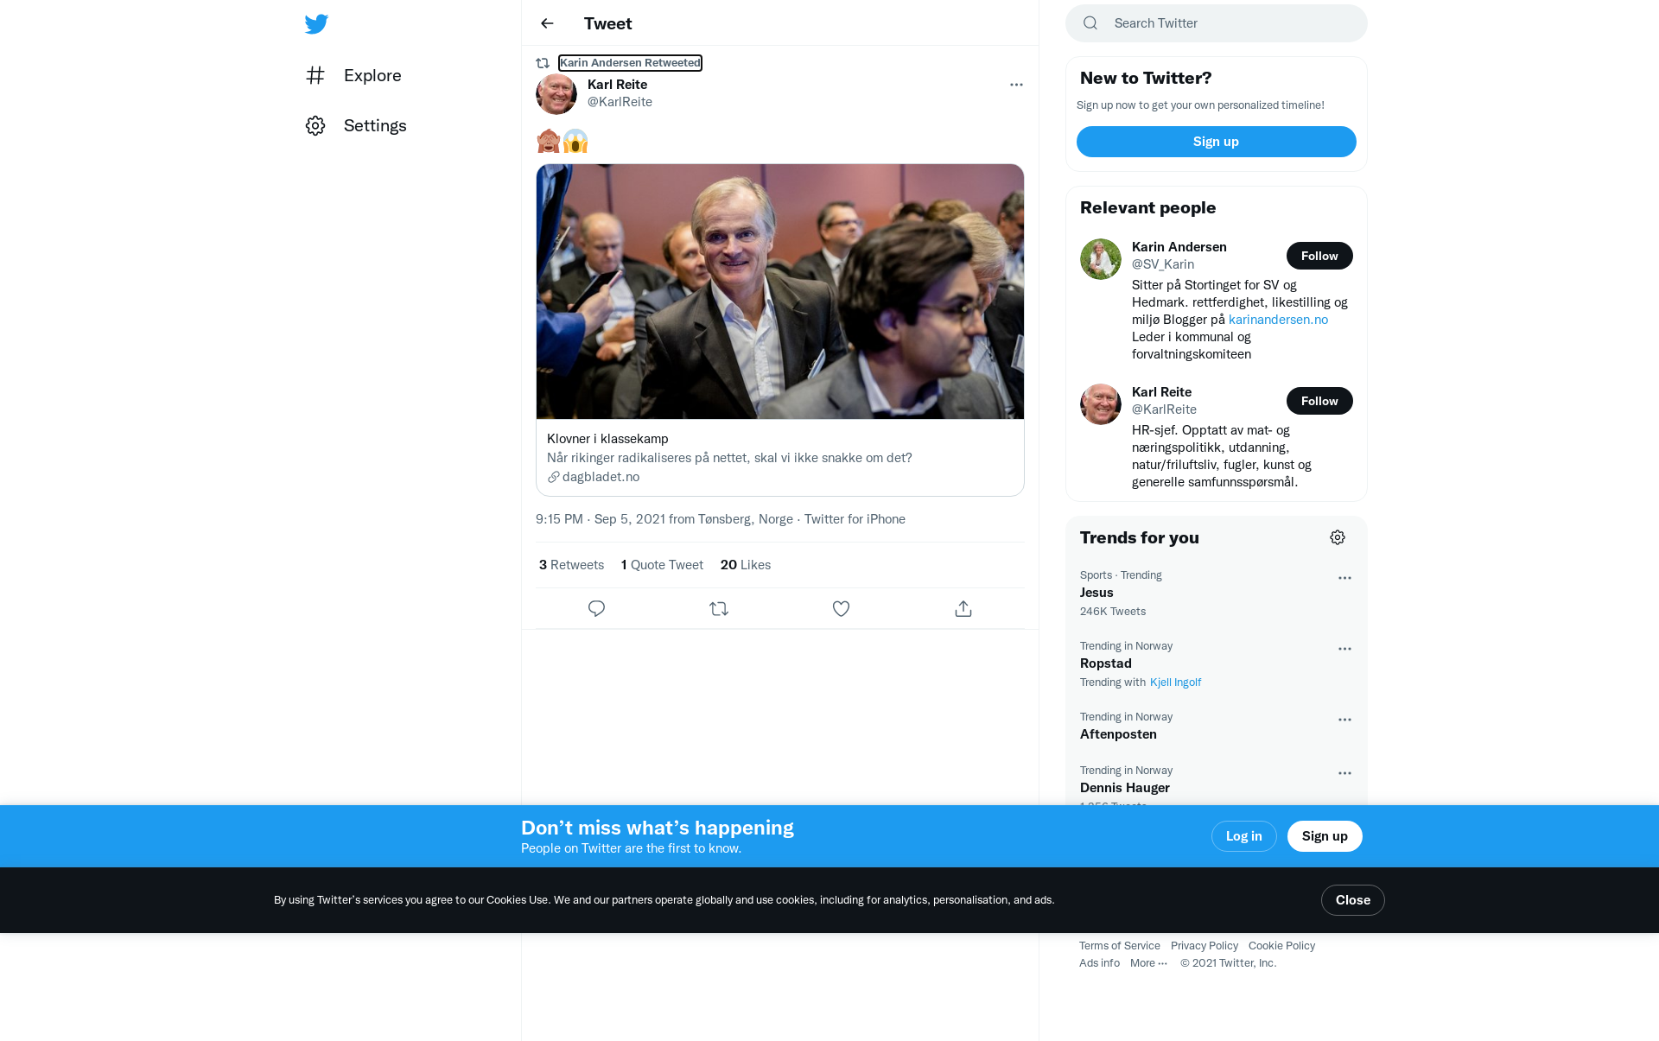Go back using the arrow icon
The height and width of the screenshot is (1041, 1659).
[x=547, y=23]
